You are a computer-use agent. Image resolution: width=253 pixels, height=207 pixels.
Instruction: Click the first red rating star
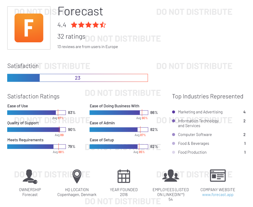coord(74,25)
